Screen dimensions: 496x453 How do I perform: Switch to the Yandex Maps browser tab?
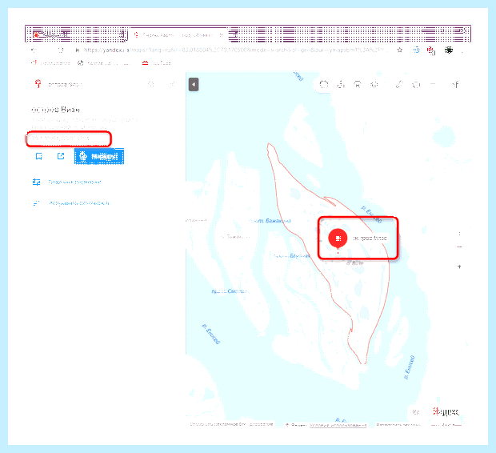pos(177,35)
